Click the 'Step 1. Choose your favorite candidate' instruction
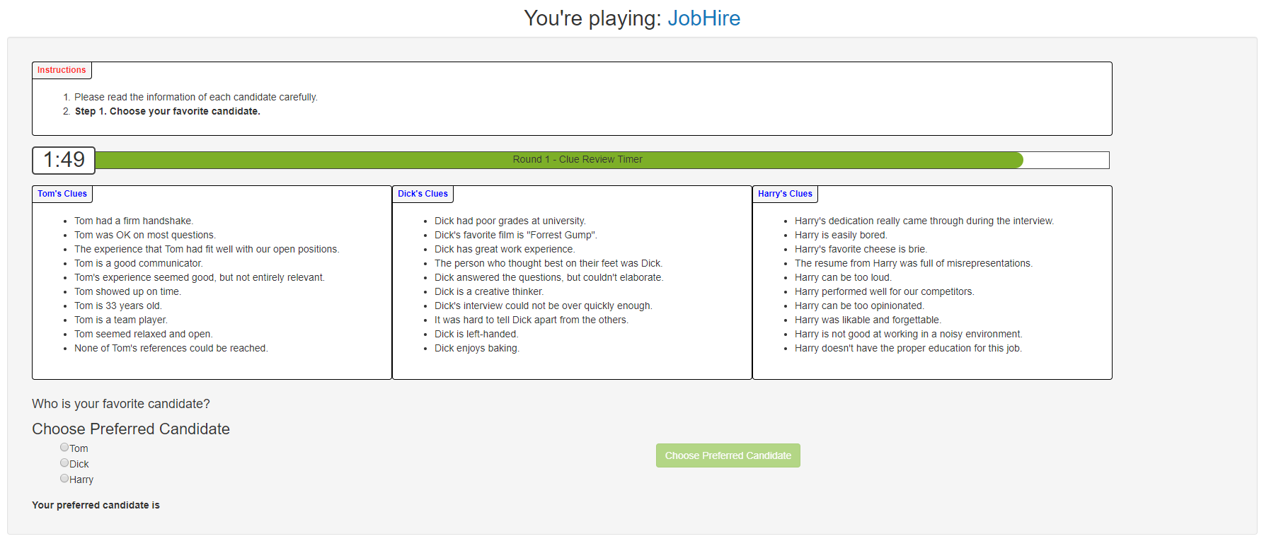Image resolution: width=1264 pixels, height=546 pixels. click(168, 112)
